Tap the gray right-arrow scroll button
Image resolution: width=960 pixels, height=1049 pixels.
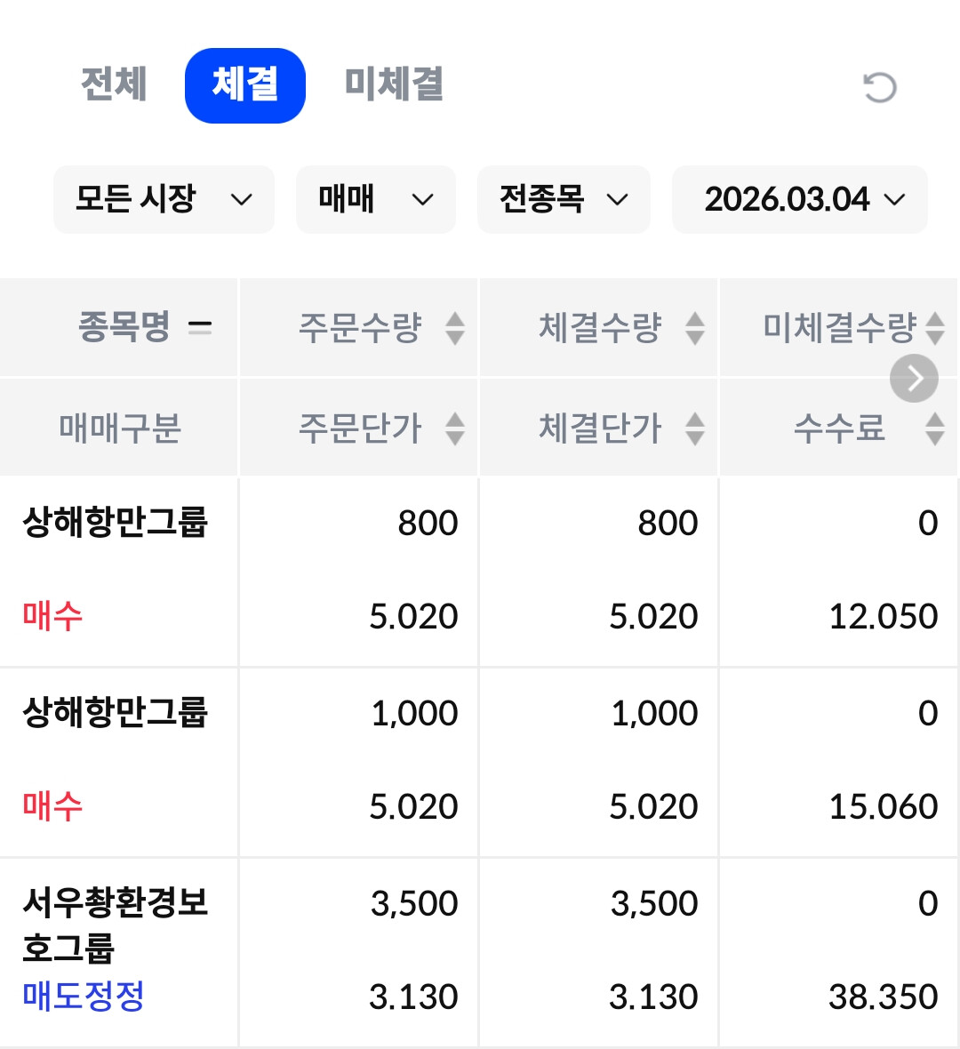pos(914,379)
